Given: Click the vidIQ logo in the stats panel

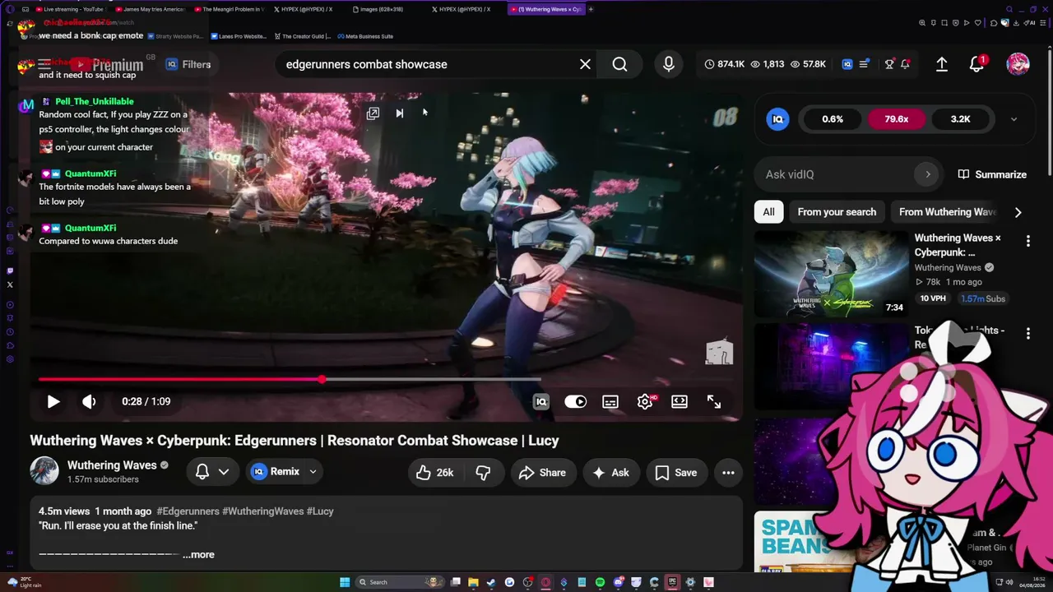Looking at the screenshot, I should (x=777, y=119).
